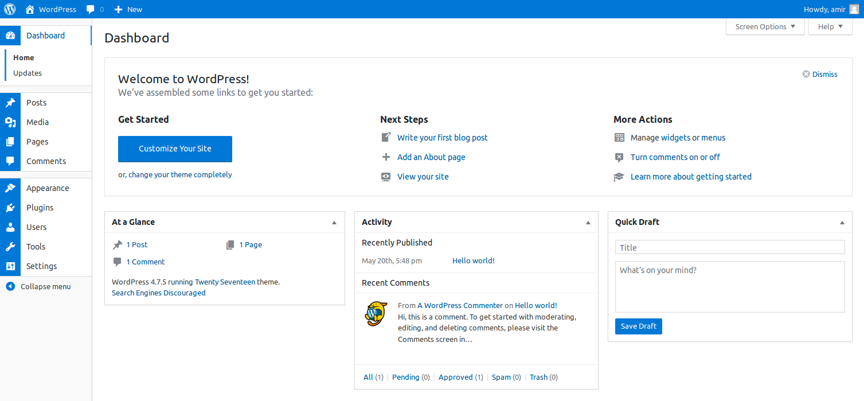
Task: Open the Hello world! recently published post
Action: [x=474, y=260]
